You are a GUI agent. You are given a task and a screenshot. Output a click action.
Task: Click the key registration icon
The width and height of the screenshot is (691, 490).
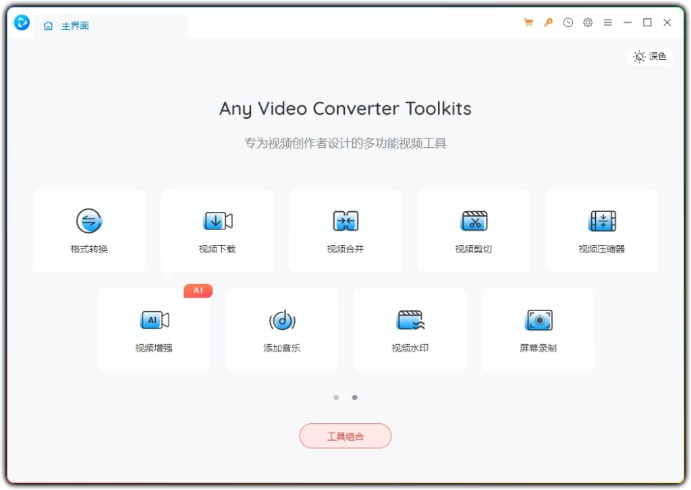coord(548,22)
